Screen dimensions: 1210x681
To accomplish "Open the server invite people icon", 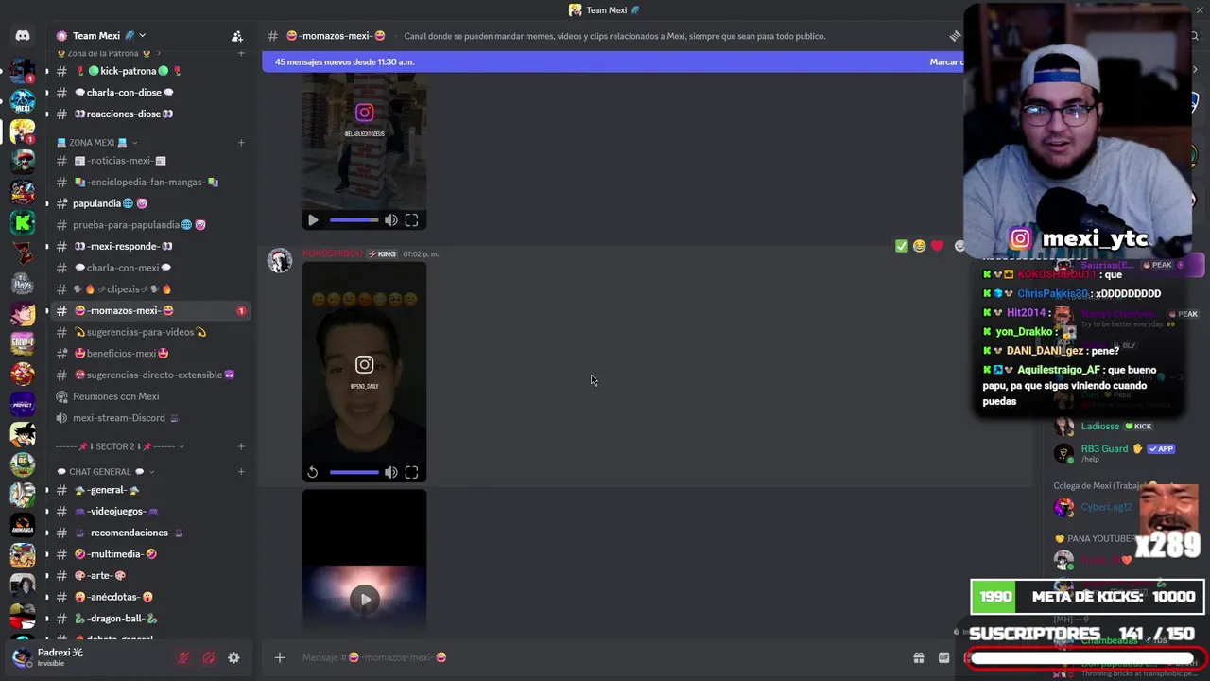I will [x=237, y=36].
